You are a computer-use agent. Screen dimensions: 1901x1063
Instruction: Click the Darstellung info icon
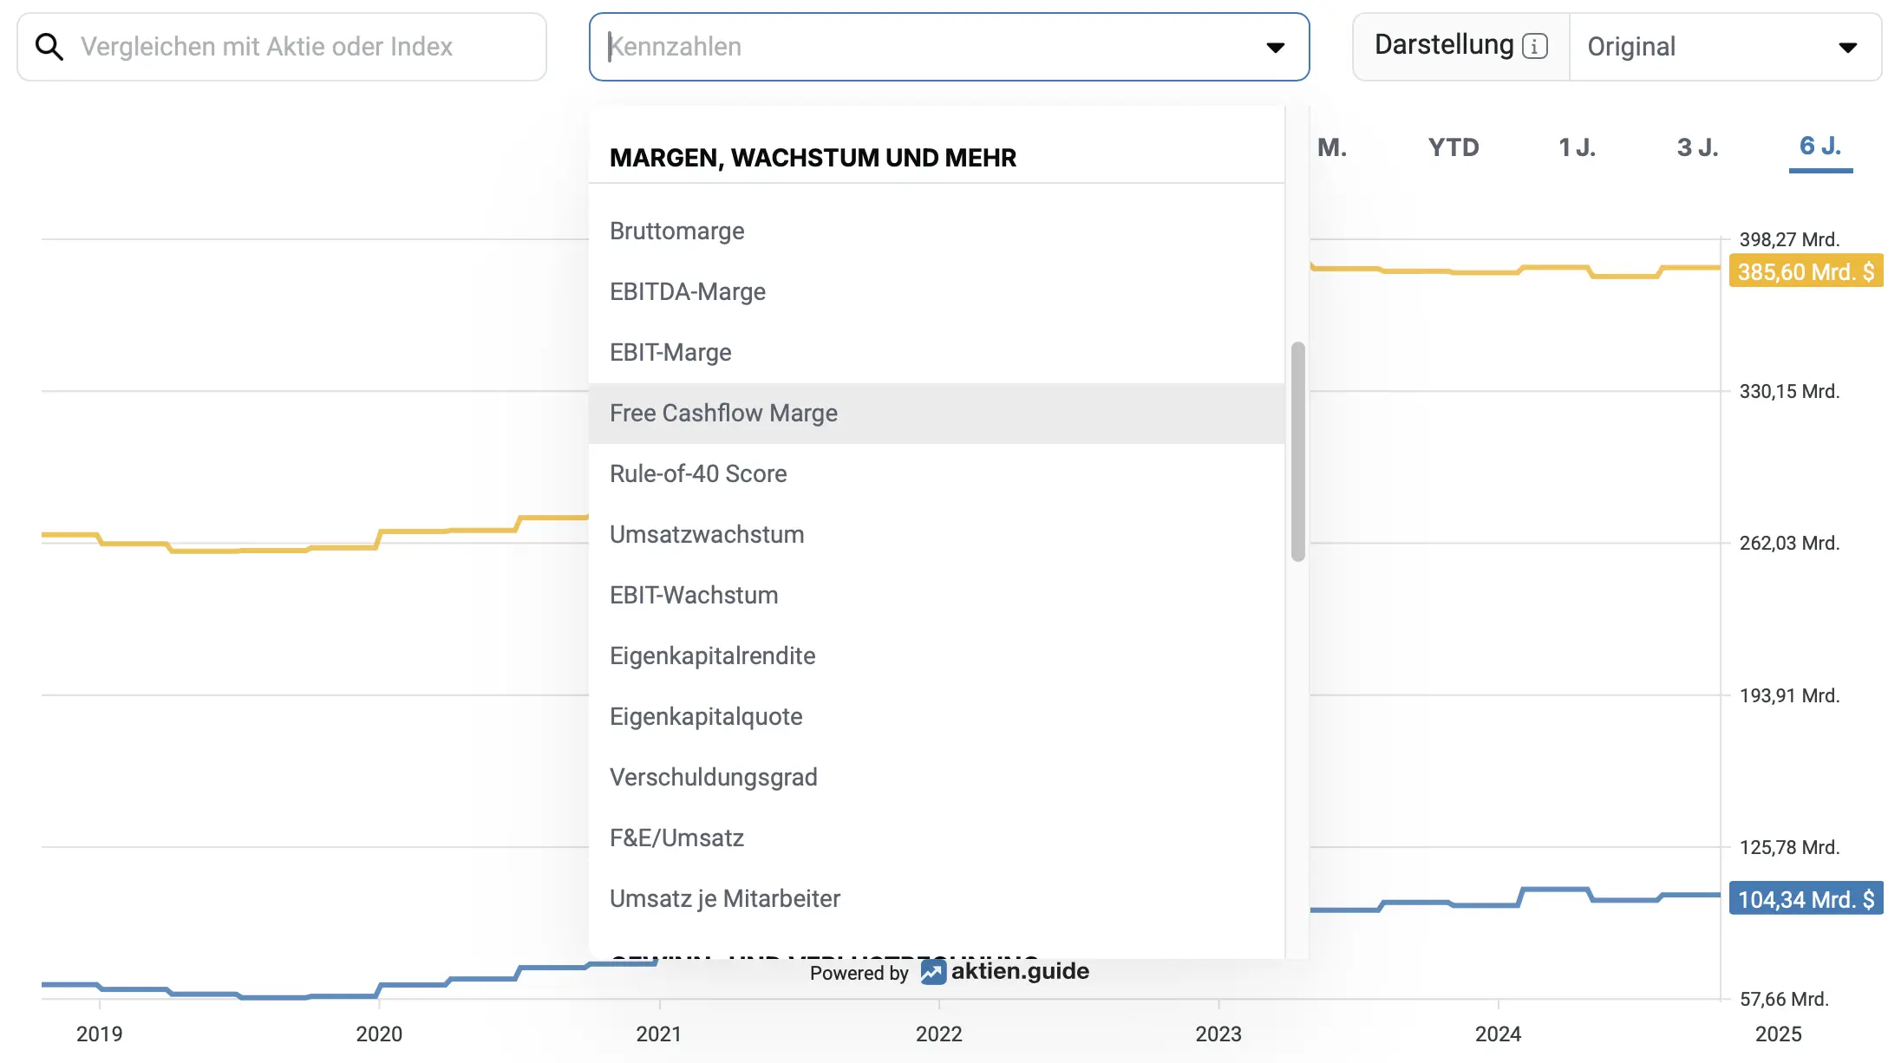click(1534, 46)
